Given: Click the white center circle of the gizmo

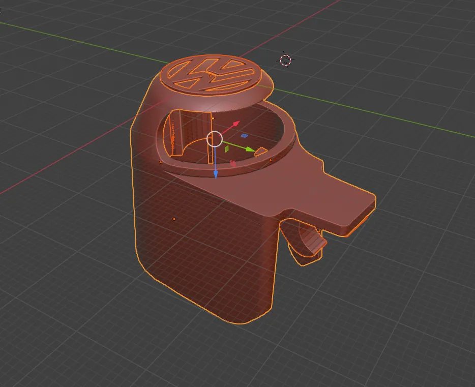Looking at the screenshot, I should click(215, 139).
